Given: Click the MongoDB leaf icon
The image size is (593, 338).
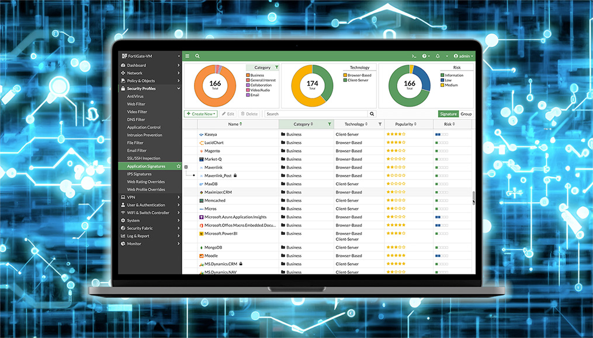Looking at the screenshot, I should click(x=201, y=248).
